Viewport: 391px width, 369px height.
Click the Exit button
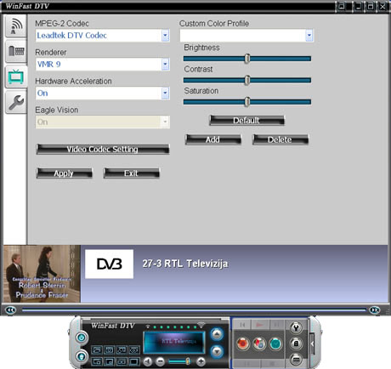pyautogui.click(x=131, y=173)
